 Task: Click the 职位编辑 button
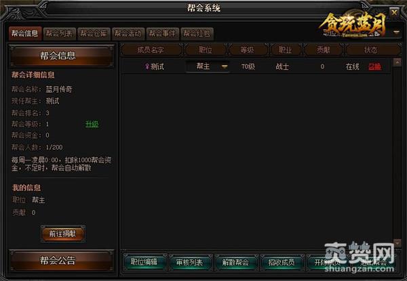[144, 262]
